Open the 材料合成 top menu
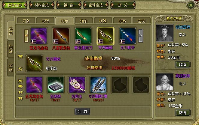Screen dimensions: 199x125 [41, 5]
